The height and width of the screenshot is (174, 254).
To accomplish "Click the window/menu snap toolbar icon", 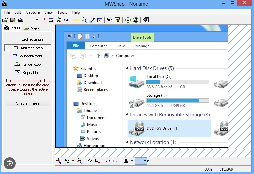I will pos(51,20).
